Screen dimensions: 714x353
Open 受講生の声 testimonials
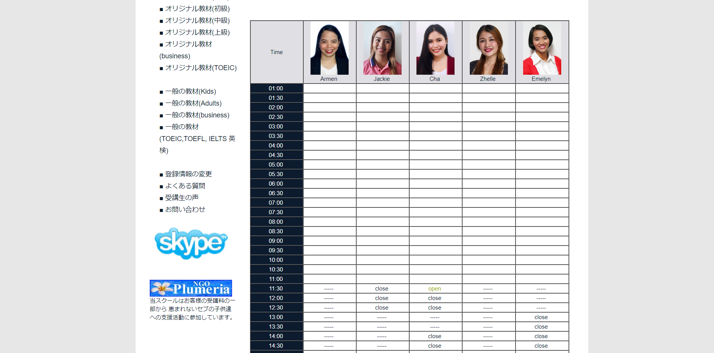[x=182, y=197]
